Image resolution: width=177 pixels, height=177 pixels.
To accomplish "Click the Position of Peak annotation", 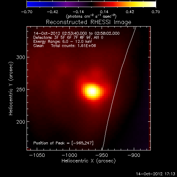I will [63, 143].
